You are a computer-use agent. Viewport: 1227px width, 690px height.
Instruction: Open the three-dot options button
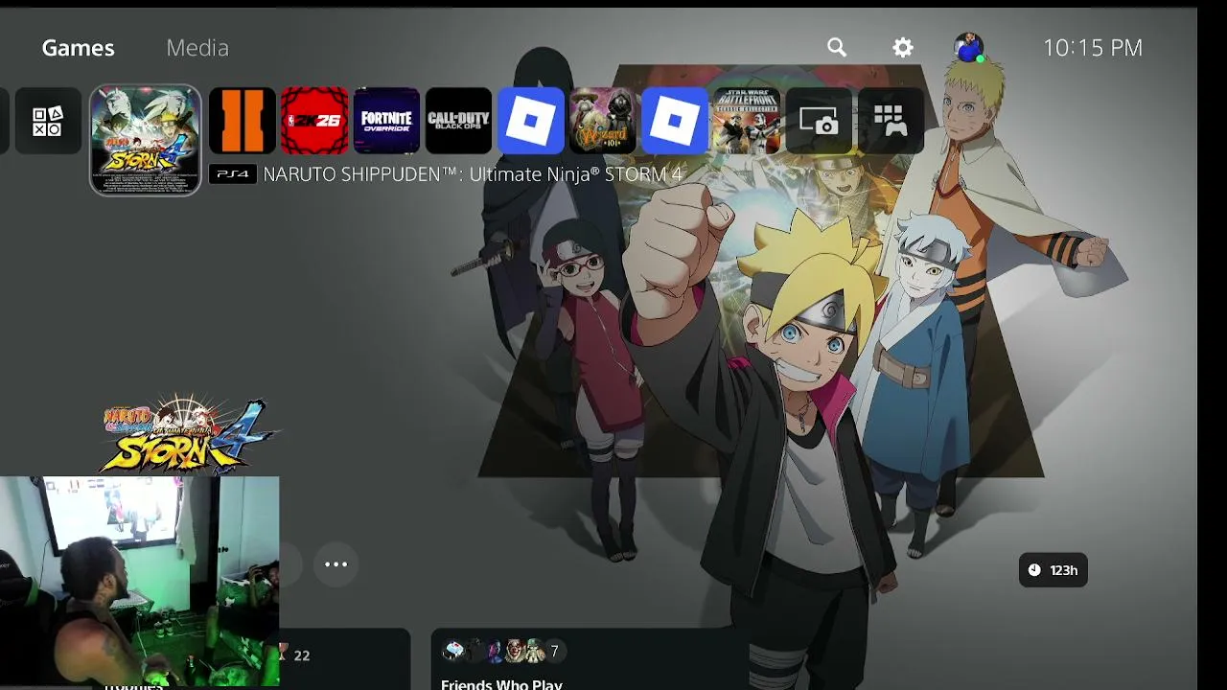pyautogui.click(x=336, y=564)
